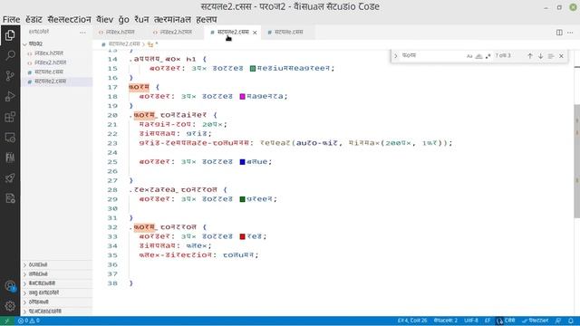Expand the fifth collapsed section below file tree

(57, 302)
